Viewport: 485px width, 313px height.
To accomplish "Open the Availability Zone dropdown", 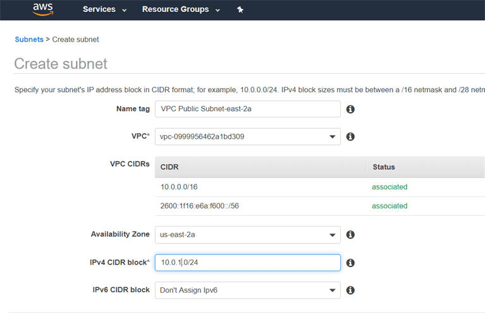I will coord(247,235).
